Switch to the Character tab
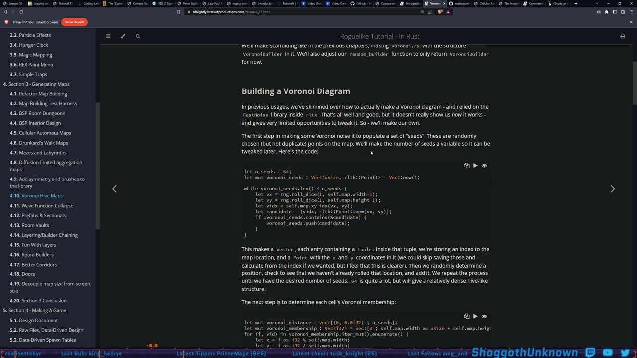 pos(558,3)
